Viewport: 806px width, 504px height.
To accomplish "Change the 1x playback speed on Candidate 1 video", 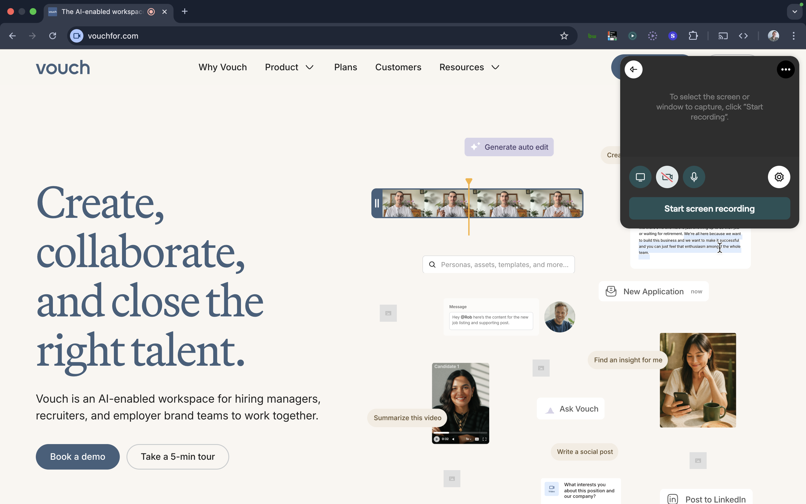I will pos(468,439).
